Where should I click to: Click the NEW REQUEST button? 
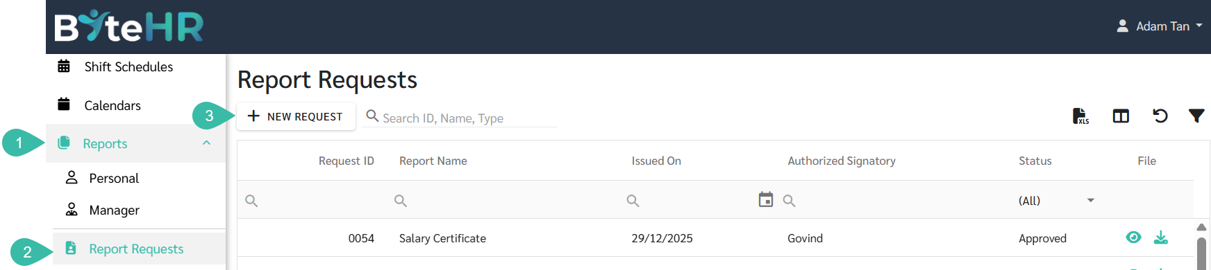296,116
